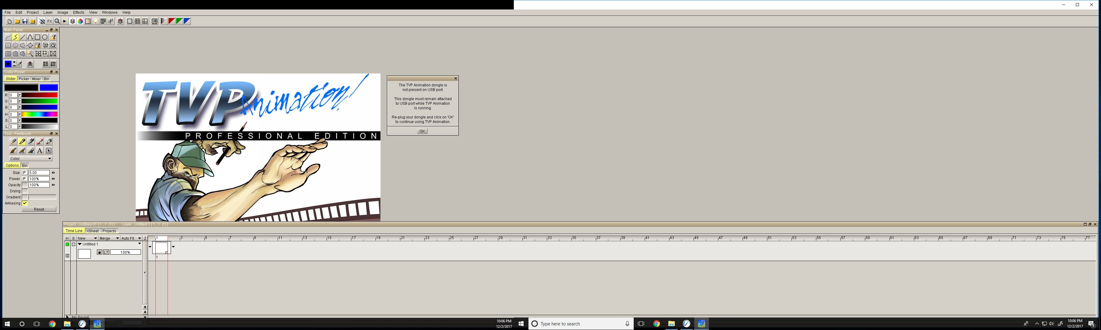
Task: Toggle the Gradient checkbox
Action: [x=25, y=198]
